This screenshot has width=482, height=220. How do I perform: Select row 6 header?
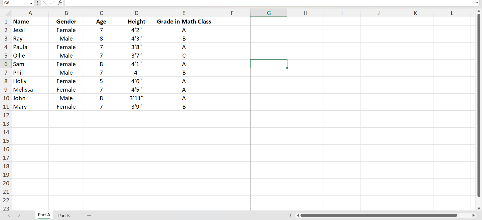point(6,64)
